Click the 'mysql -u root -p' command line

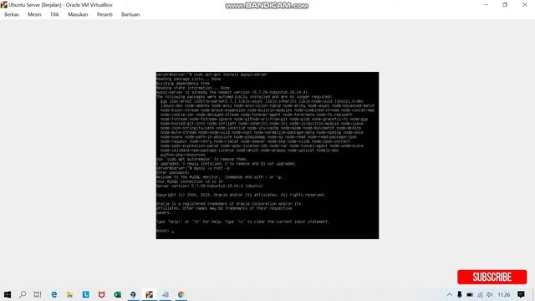click(x=193, y=168)
